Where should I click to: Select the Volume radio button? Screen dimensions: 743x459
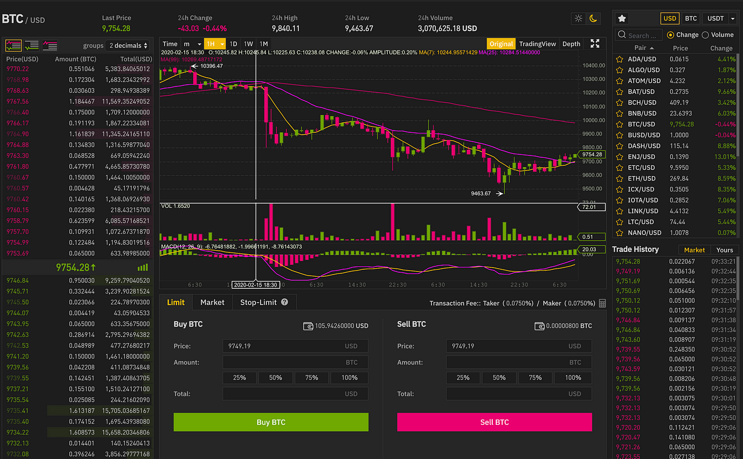(x=705, y=35)
